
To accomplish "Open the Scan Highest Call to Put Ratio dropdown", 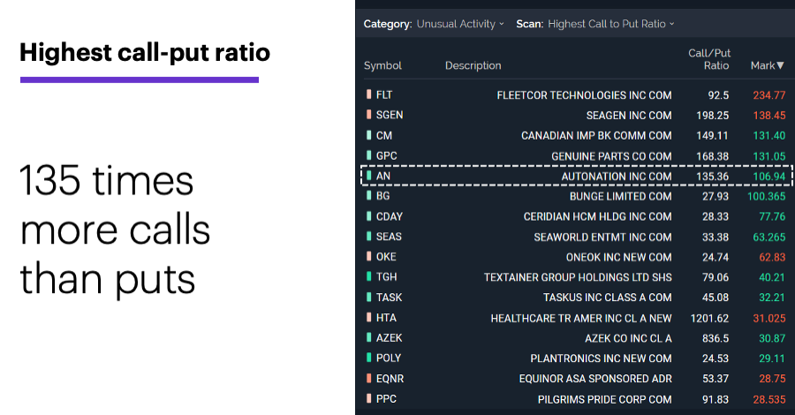I will (611, 24).
